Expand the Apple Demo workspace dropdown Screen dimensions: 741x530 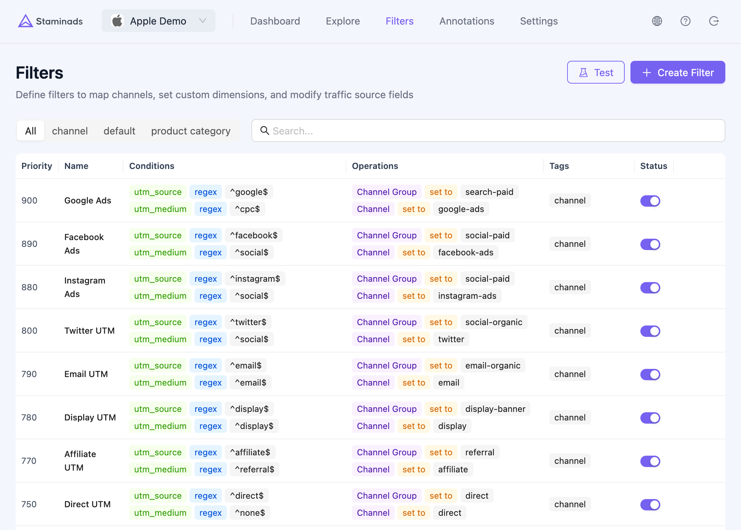159,21
